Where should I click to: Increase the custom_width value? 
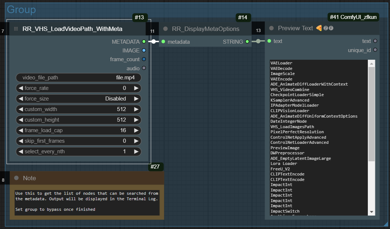[136, 109]
